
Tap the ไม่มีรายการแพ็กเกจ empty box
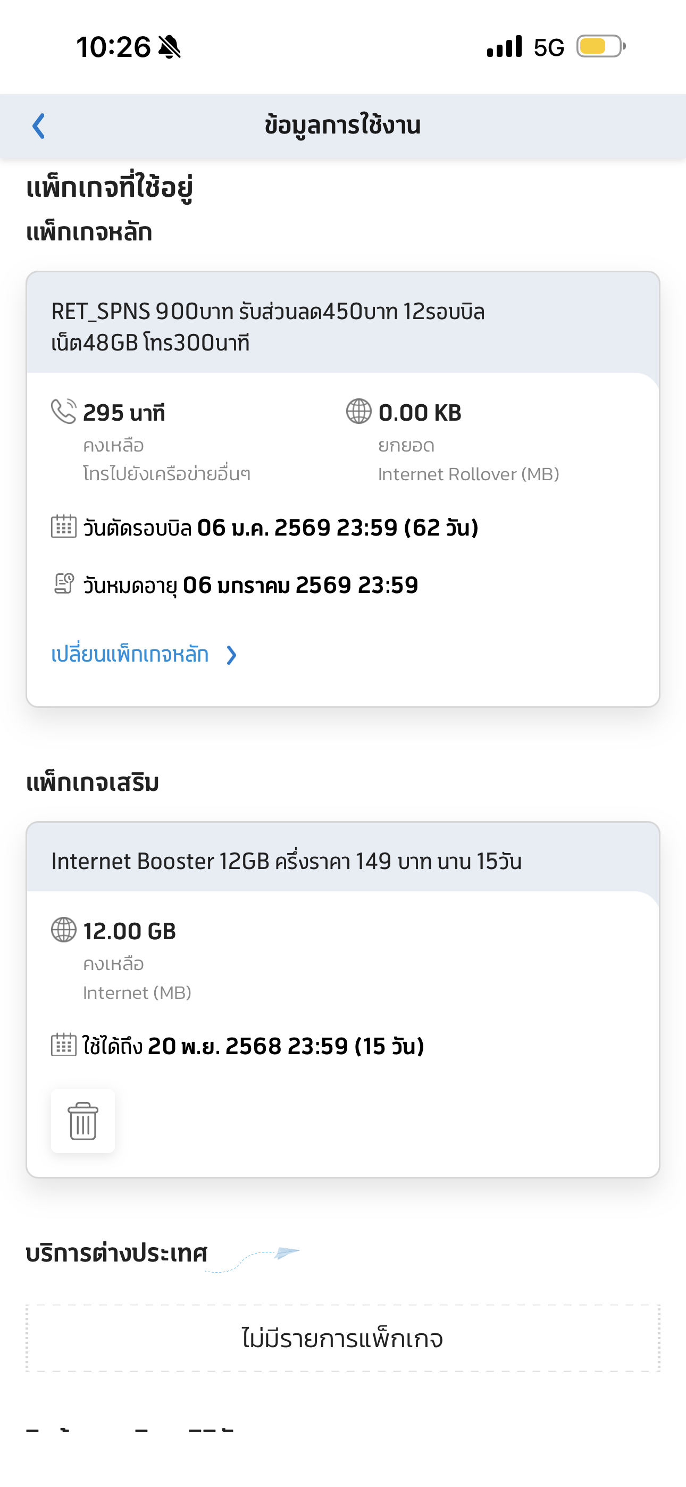coord(342,1338)
